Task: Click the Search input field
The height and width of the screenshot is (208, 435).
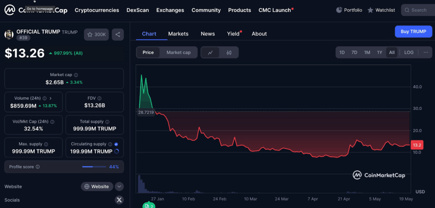Action: click(x=418, y=10)
